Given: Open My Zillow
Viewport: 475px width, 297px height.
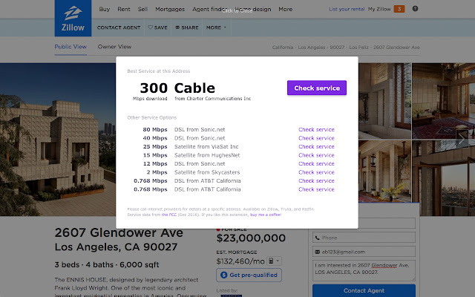Looking at the screenshot, I should click(379, 9).
